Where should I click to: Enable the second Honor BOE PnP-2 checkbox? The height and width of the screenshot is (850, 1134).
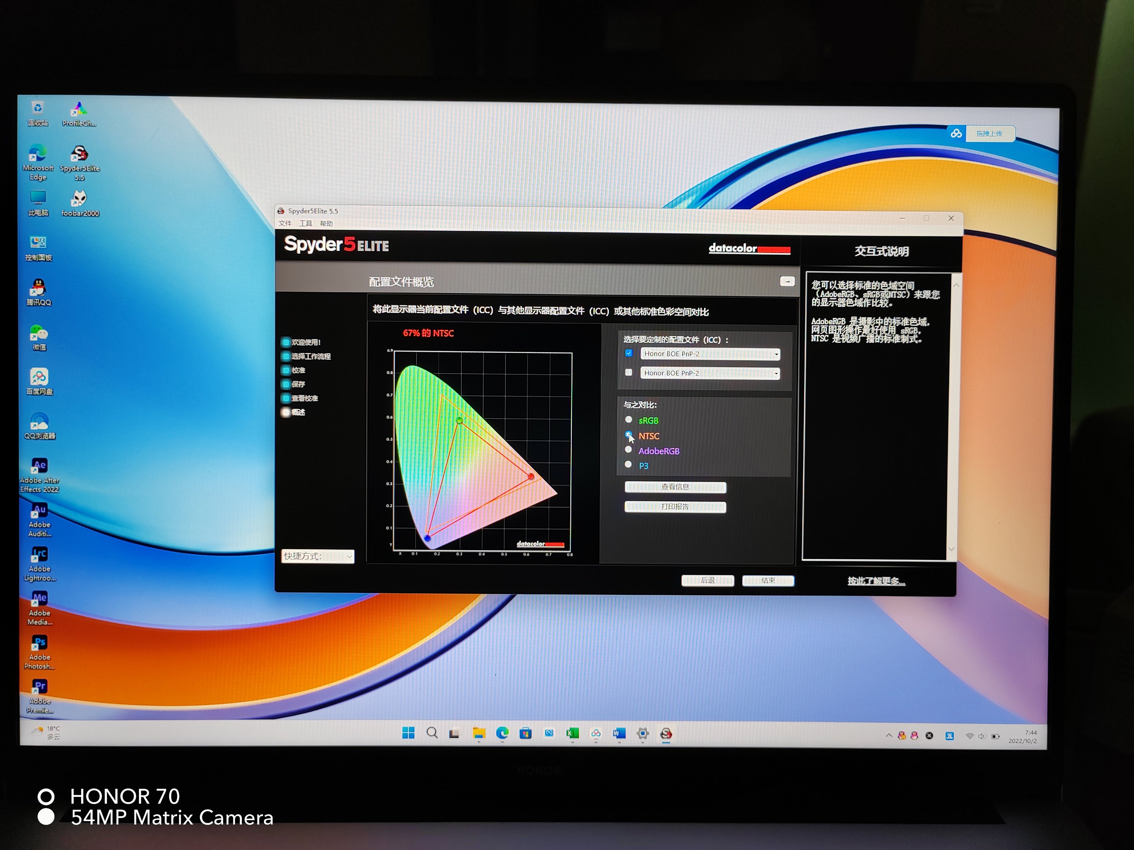(x=628, y=372)
